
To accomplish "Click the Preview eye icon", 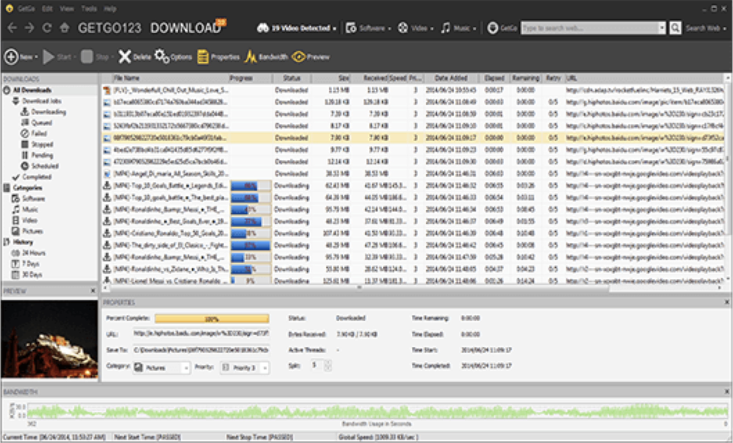I will point(298,57).
